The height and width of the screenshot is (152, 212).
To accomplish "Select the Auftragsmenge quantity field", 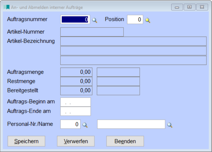I will click(x=76, y=72).
